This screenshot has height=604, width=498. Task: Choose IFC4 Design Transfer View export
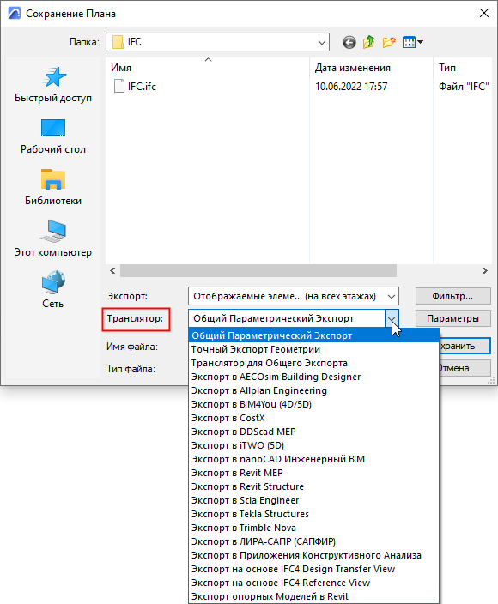[313, 569]
